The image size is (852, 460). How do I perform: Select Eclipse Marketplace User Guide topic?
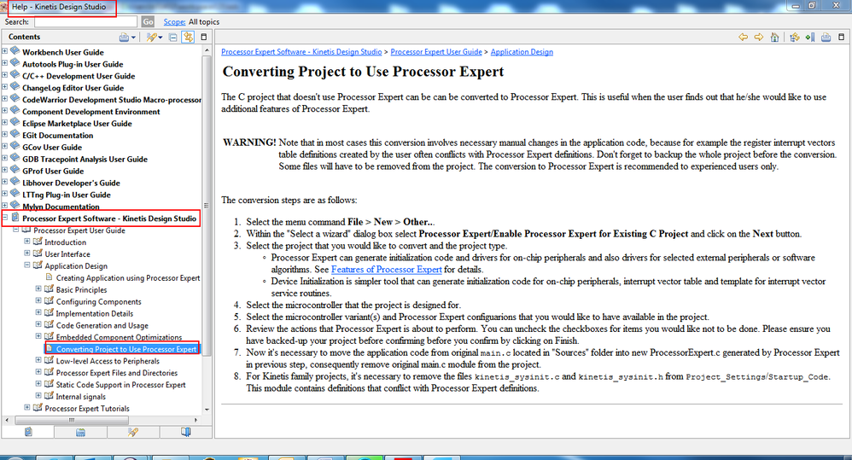coord(77,124)
